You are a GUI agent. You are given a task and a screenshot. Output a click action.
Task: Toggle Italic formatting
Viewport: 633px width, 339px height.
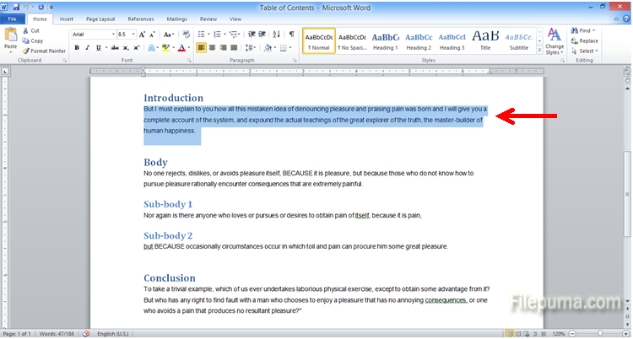point(87,48)
